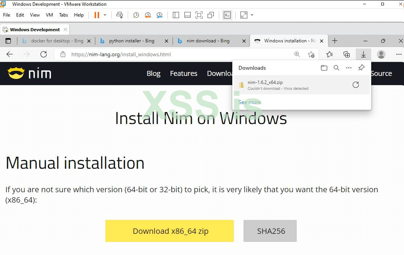Pin the Downloads panel
Screen dimensions: 404x255
[x=361, y=68]
